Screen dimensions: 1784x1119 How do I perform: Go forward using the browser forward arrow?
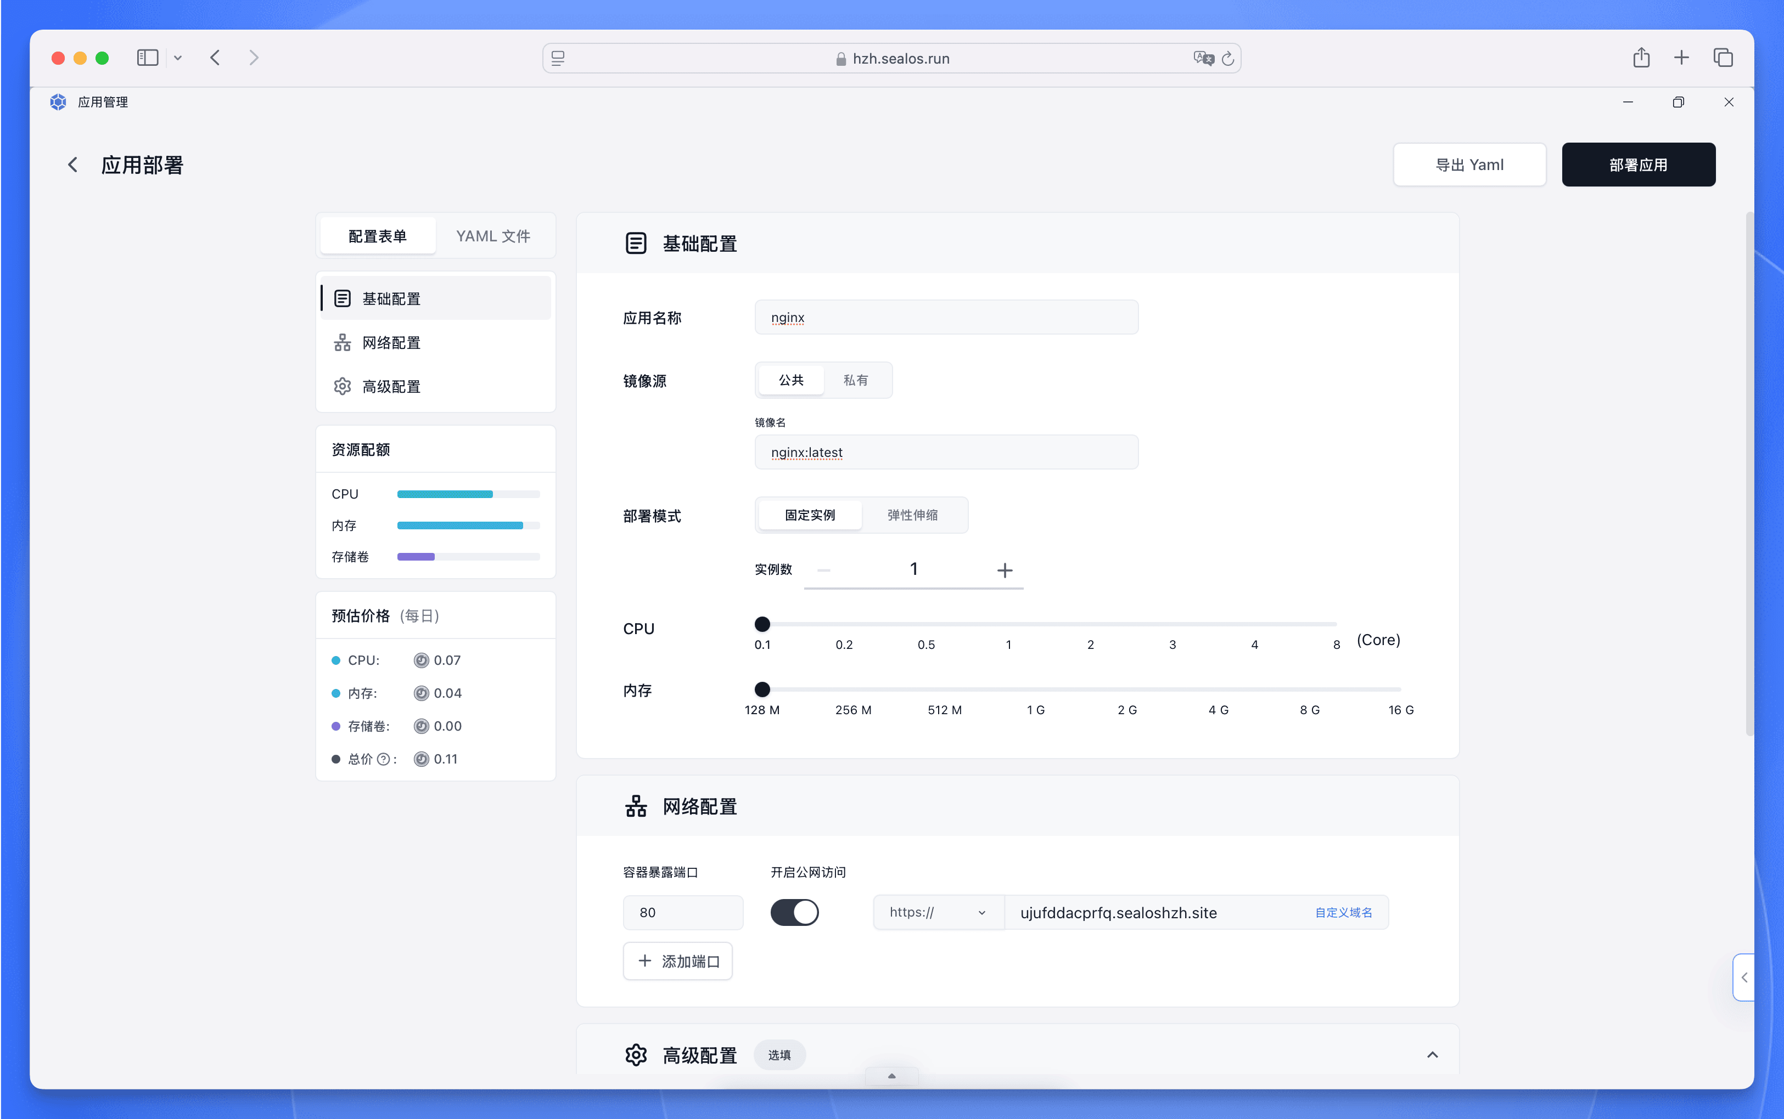coord(254,58)
